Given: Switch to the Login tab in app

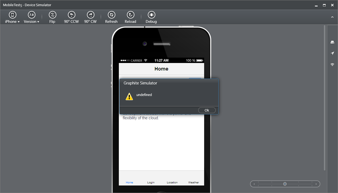Looking at the screenshot, I should [151, 182].
